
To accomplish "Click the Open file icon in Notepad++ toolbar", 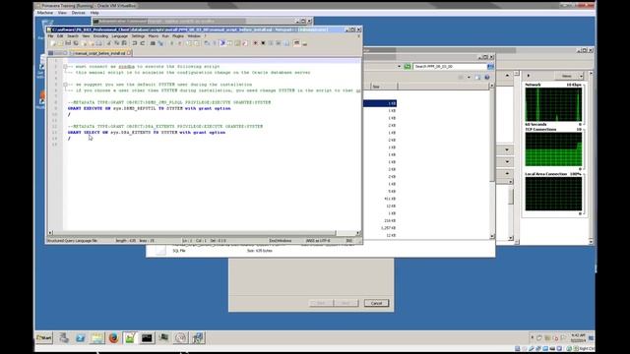I will (60, 43).
